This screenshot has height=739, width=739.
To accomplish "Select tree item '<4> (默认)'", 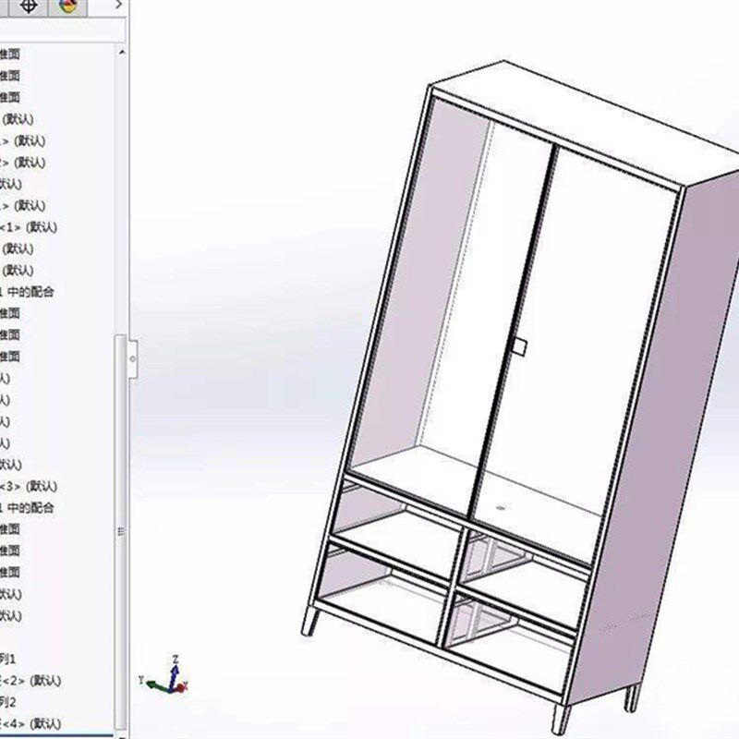I will [30, 723].
